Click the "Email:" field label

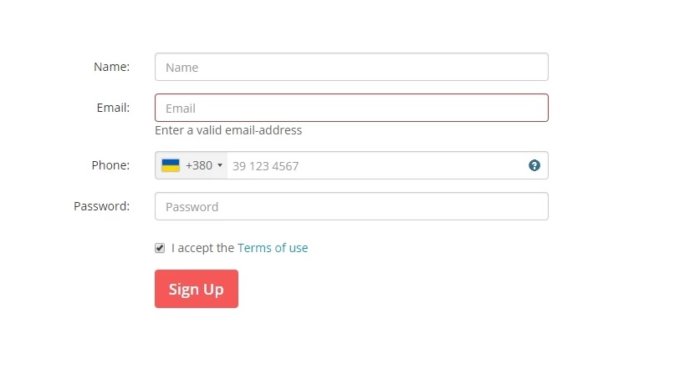(113, 108)
